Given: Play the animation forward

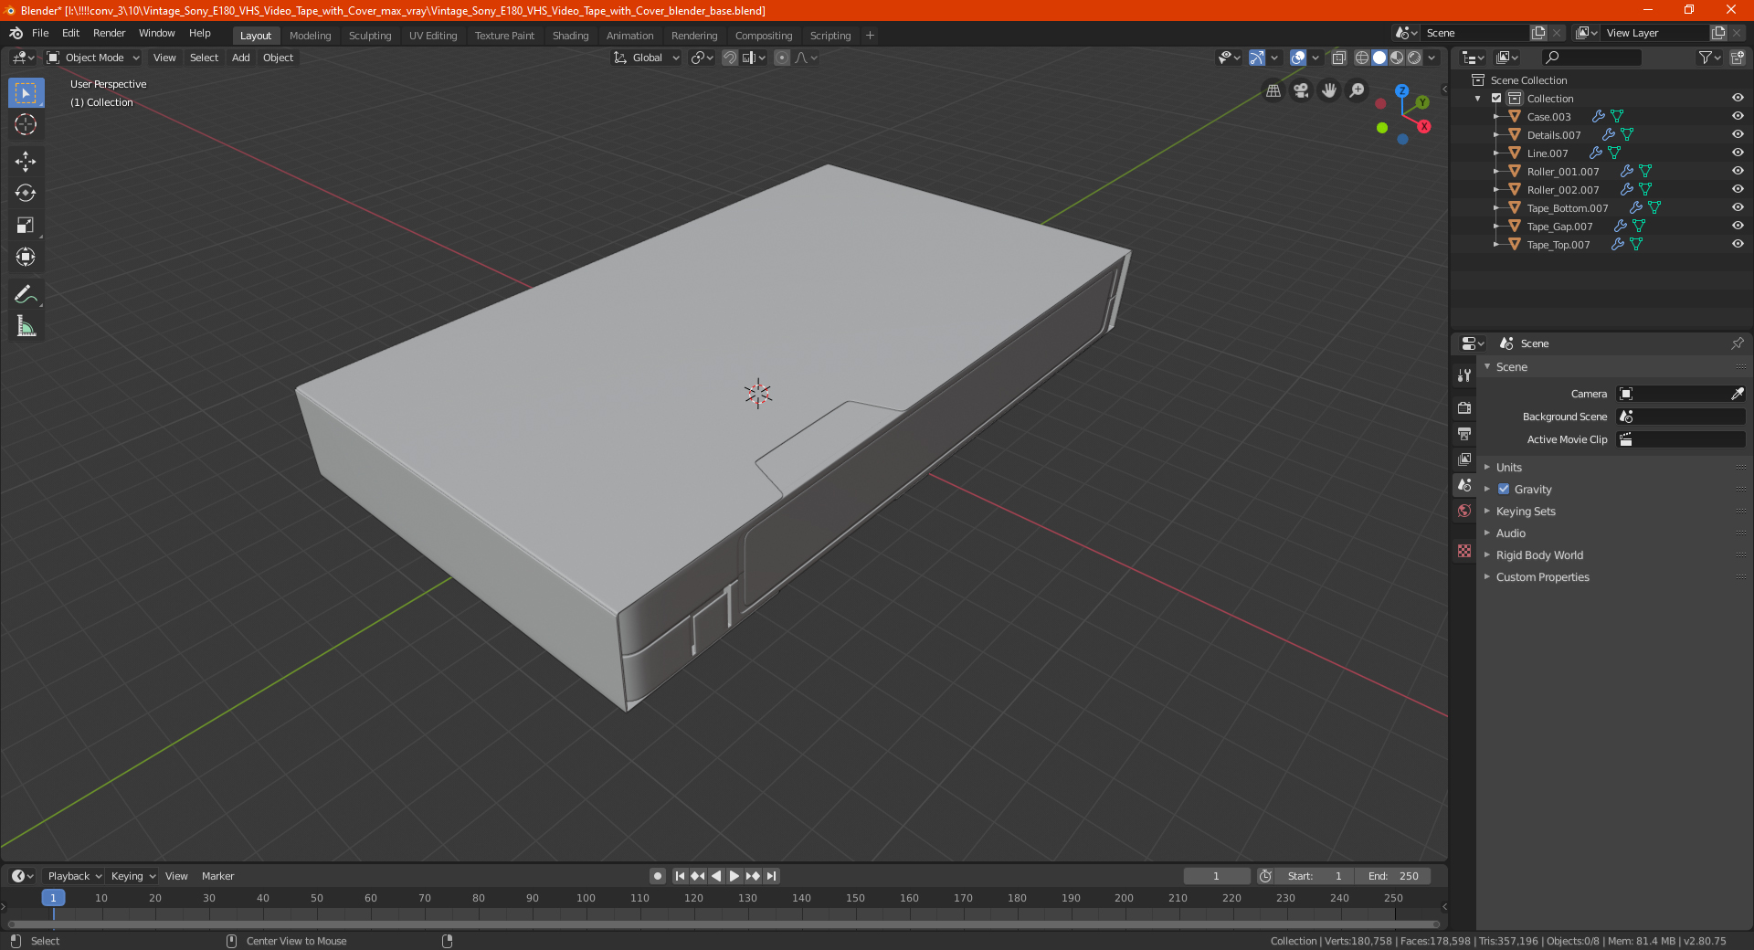Looking at the screenshot, I should click(734, 876).
